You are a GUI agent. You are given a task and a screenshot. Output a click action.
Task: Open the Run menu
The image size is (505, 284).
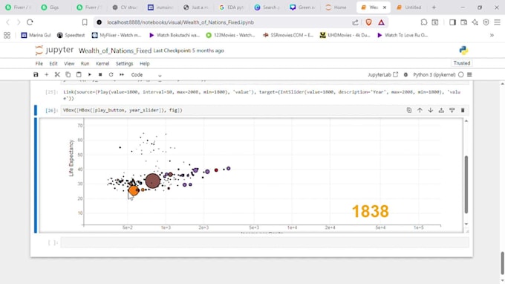85,63
